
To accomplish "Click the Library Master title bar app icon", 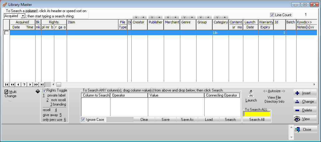I will pos(5,4).
